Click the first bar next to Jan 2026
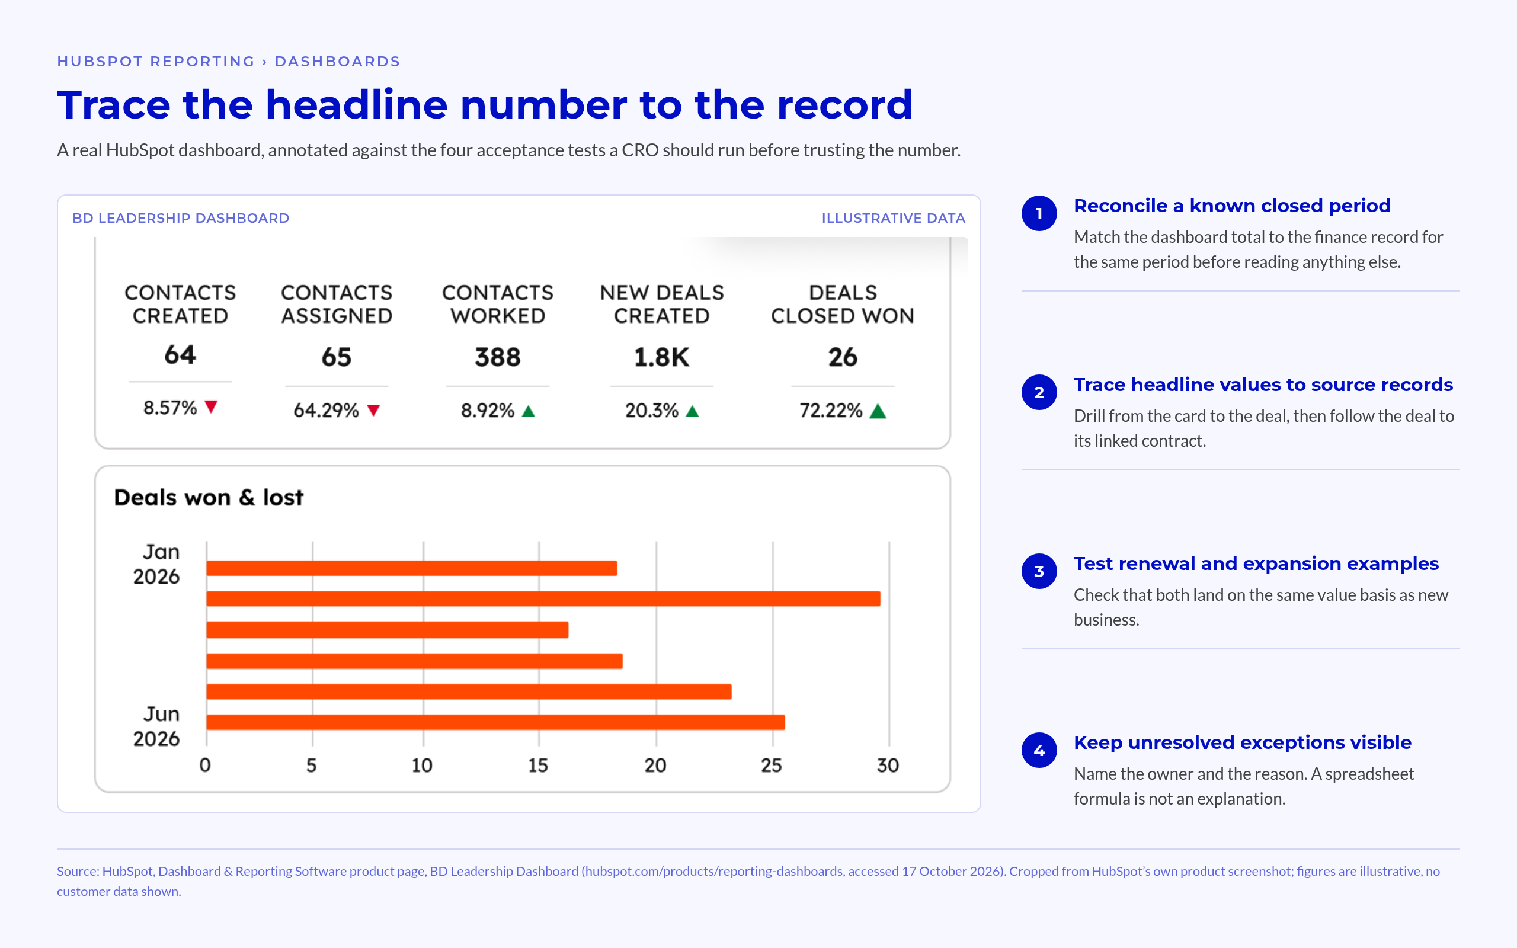Viewport: 1517px width, 948px height. (412, 568)
